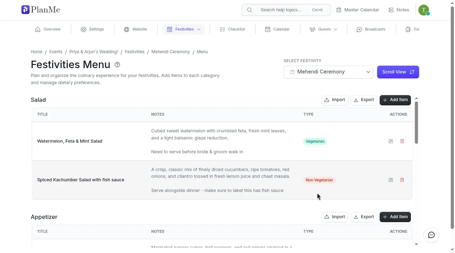This screenshot has width=455, height=253.
Task: Click the menu list scrollbar down arrow
Action: point(416,244)
